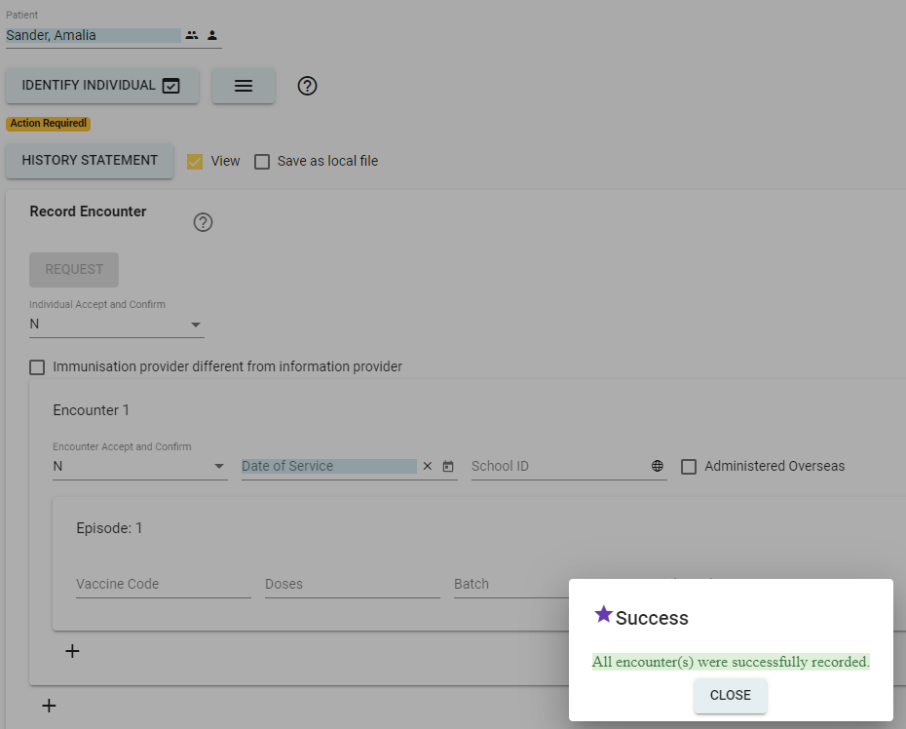Image resolution: width=906 pixels, height=729 pixels.
Task: Click the Action Required! badge
Action: tap(49, 123)
